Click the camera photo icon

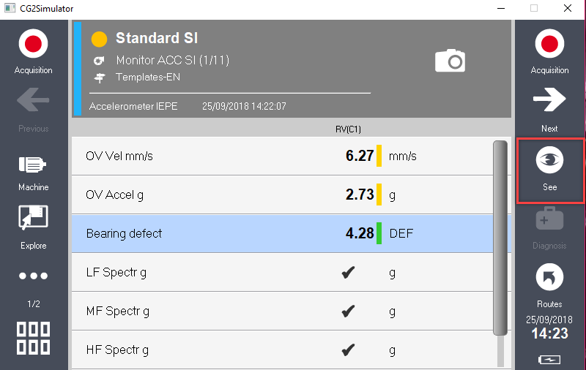(450, 61)
